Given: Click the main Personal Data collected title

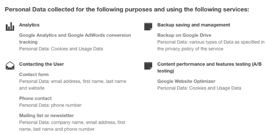Looking at the screenshot, I should [x=127, y=9].
